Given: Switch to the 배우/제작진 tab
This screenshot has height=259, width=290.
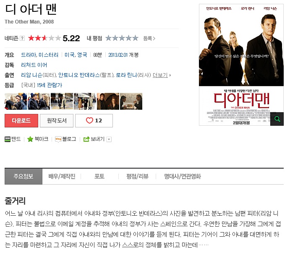Looking at the screenshot, I should (x=62, y=176).
